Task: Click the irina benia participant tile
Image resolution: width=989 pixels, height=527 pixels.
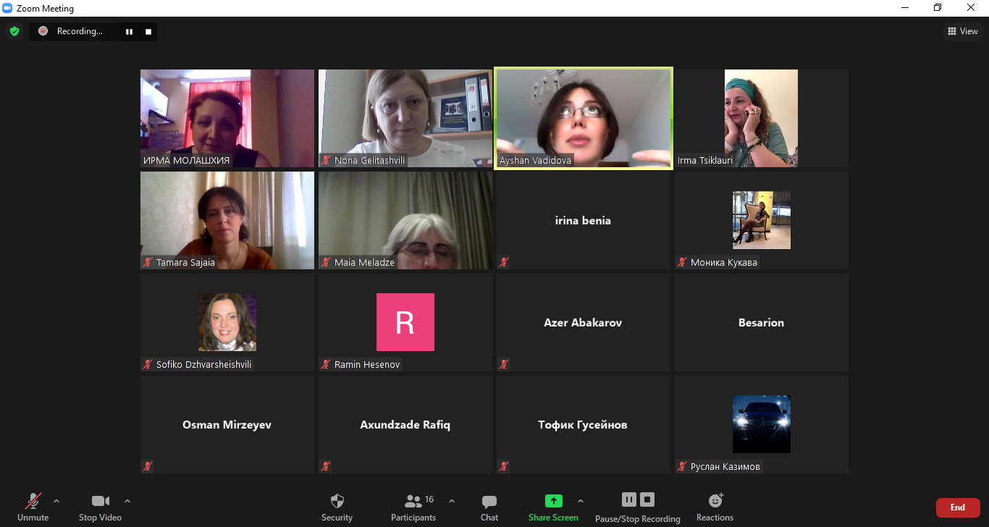Action: coord(584,221)
